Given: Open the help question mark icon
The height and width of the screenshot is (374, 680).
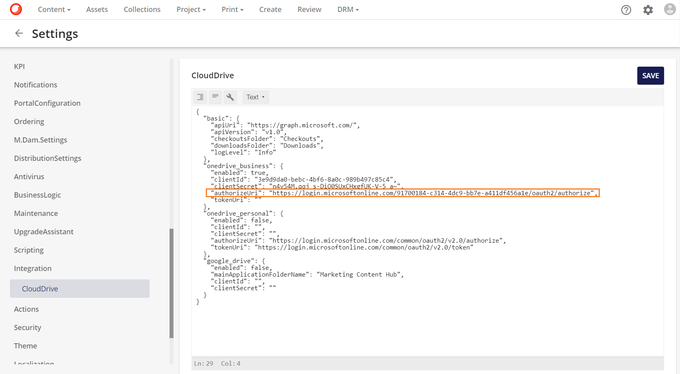Looking at the screenshot, I should [x=626, y=10].
